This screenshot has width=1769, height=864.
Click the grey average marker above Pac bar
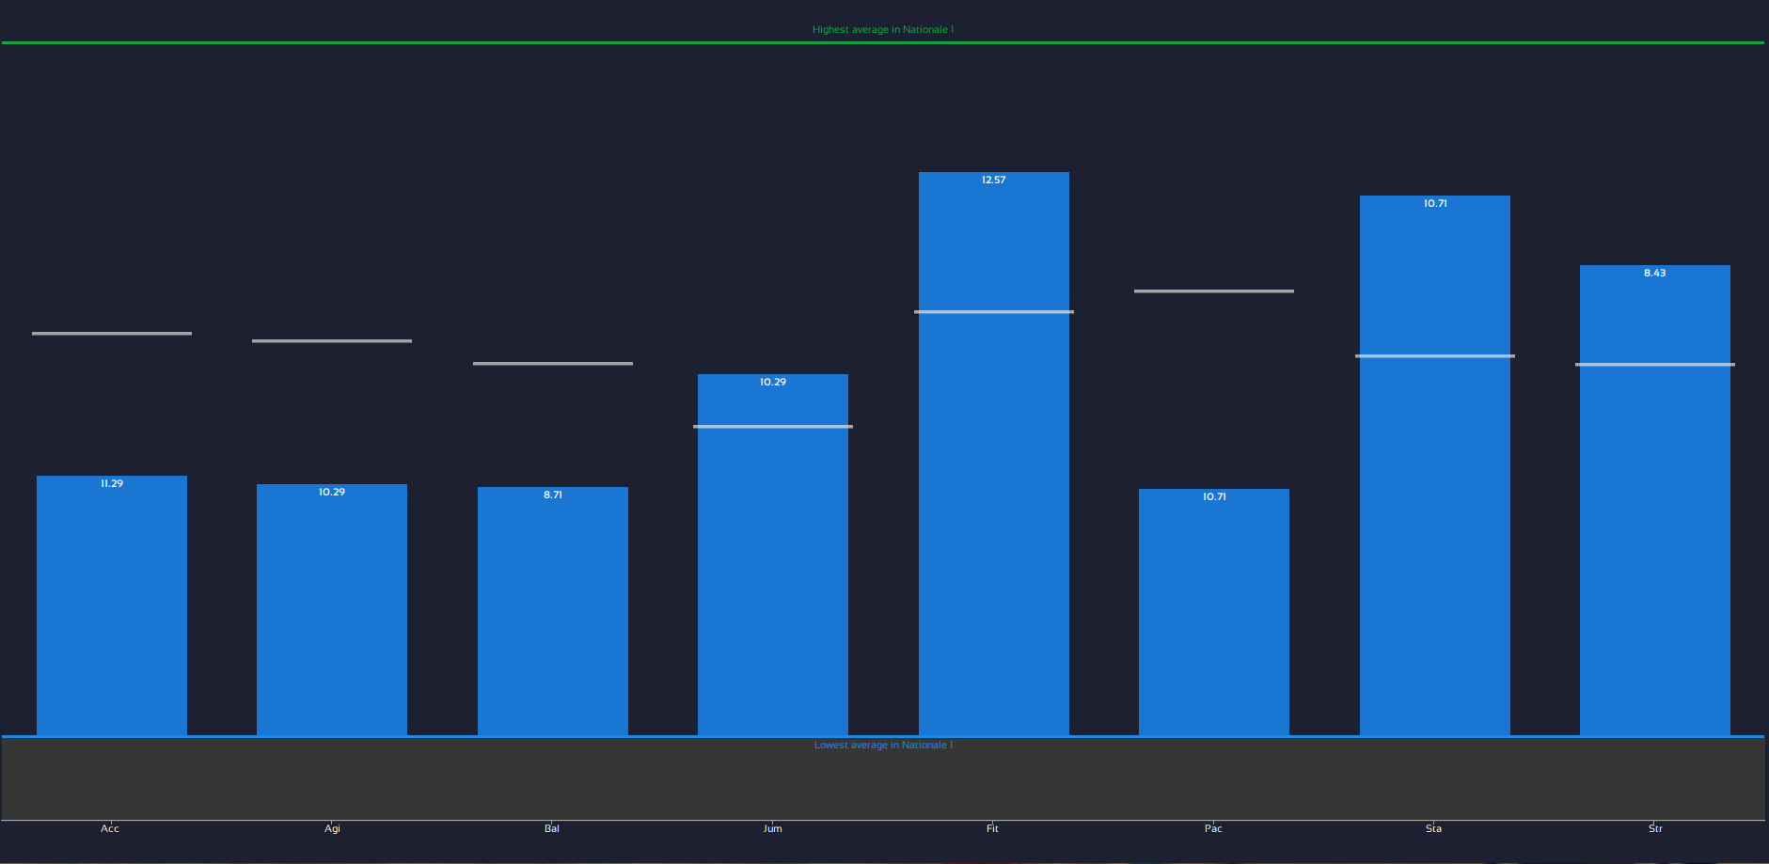1214,291
